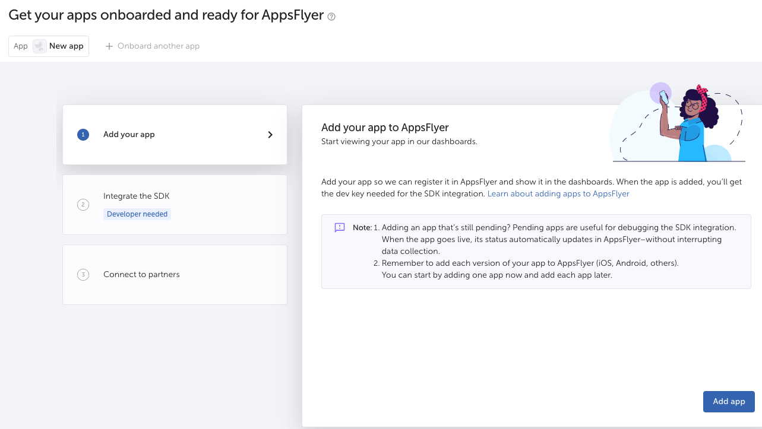762x429 pixels.
Task: Click the step 1 number circle
Action: [x=83, y=135]
